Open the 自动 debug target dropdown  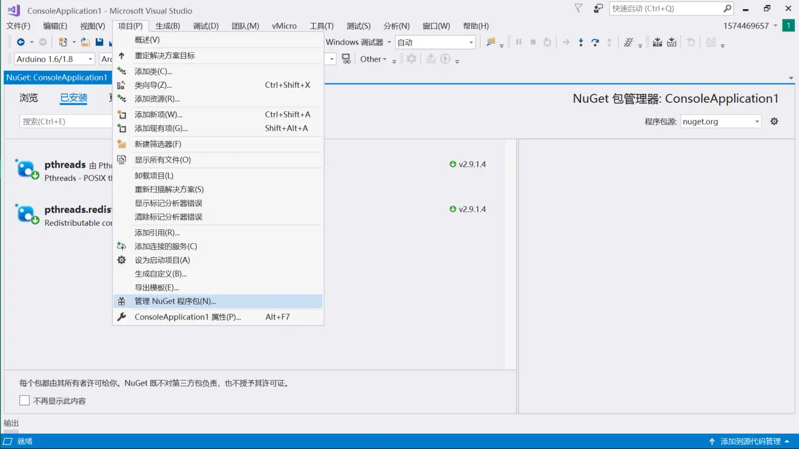click(x=435, y=42)
